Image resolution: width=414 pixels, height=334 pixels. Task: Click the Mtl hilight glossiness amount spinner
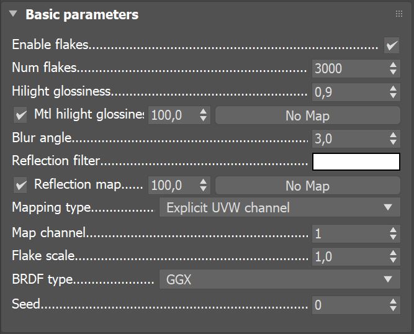coord(203,115)
